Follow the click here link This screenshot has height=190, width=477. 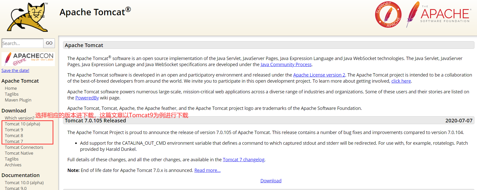coord(401,81)
